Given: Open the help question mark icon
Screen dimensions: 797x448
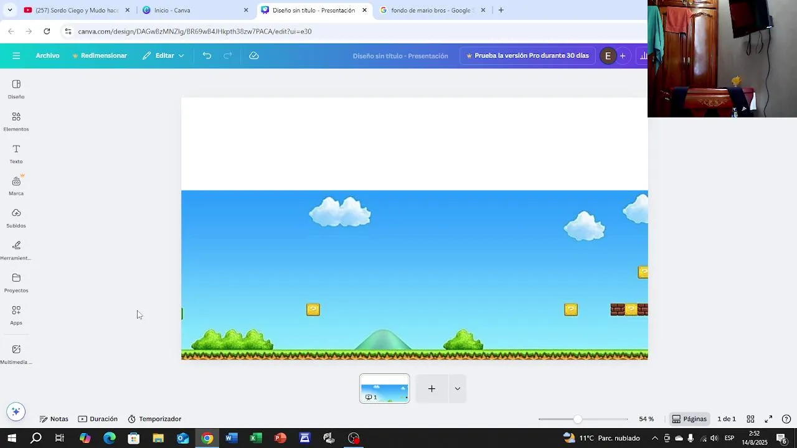Looking at the screenshot, I should pyautogui.click(x=786, y=419).
